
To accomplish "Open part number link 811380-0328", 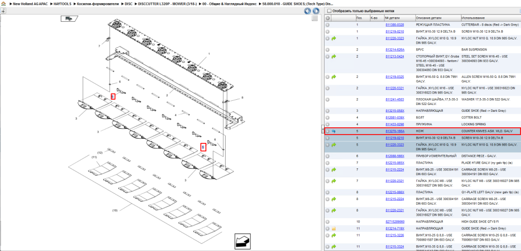I will click(x=395, y=25).
